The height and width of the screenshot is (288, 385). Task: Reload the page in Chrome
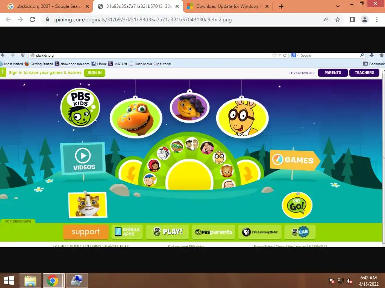[32, 19]
